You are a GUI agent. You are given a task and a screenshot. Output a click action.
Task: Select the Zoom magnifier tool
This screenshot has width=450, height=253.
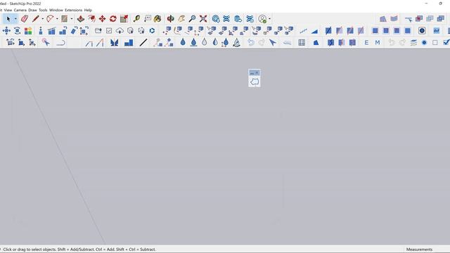tap(192, 19)
